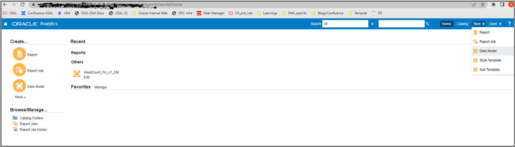Click the orange Report create icon
The image size is (515, 147).
click(19, 54)
